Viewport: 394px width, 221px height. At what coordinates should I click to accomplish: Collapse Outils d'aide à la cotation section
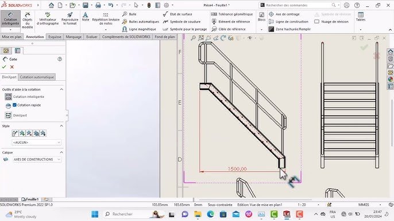point(61,89)
